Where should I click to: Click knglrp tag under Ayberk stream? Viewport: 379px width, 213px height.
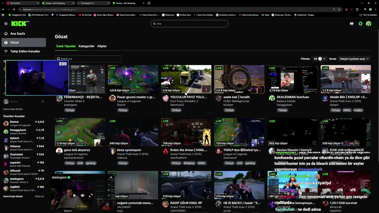[358, 110]
